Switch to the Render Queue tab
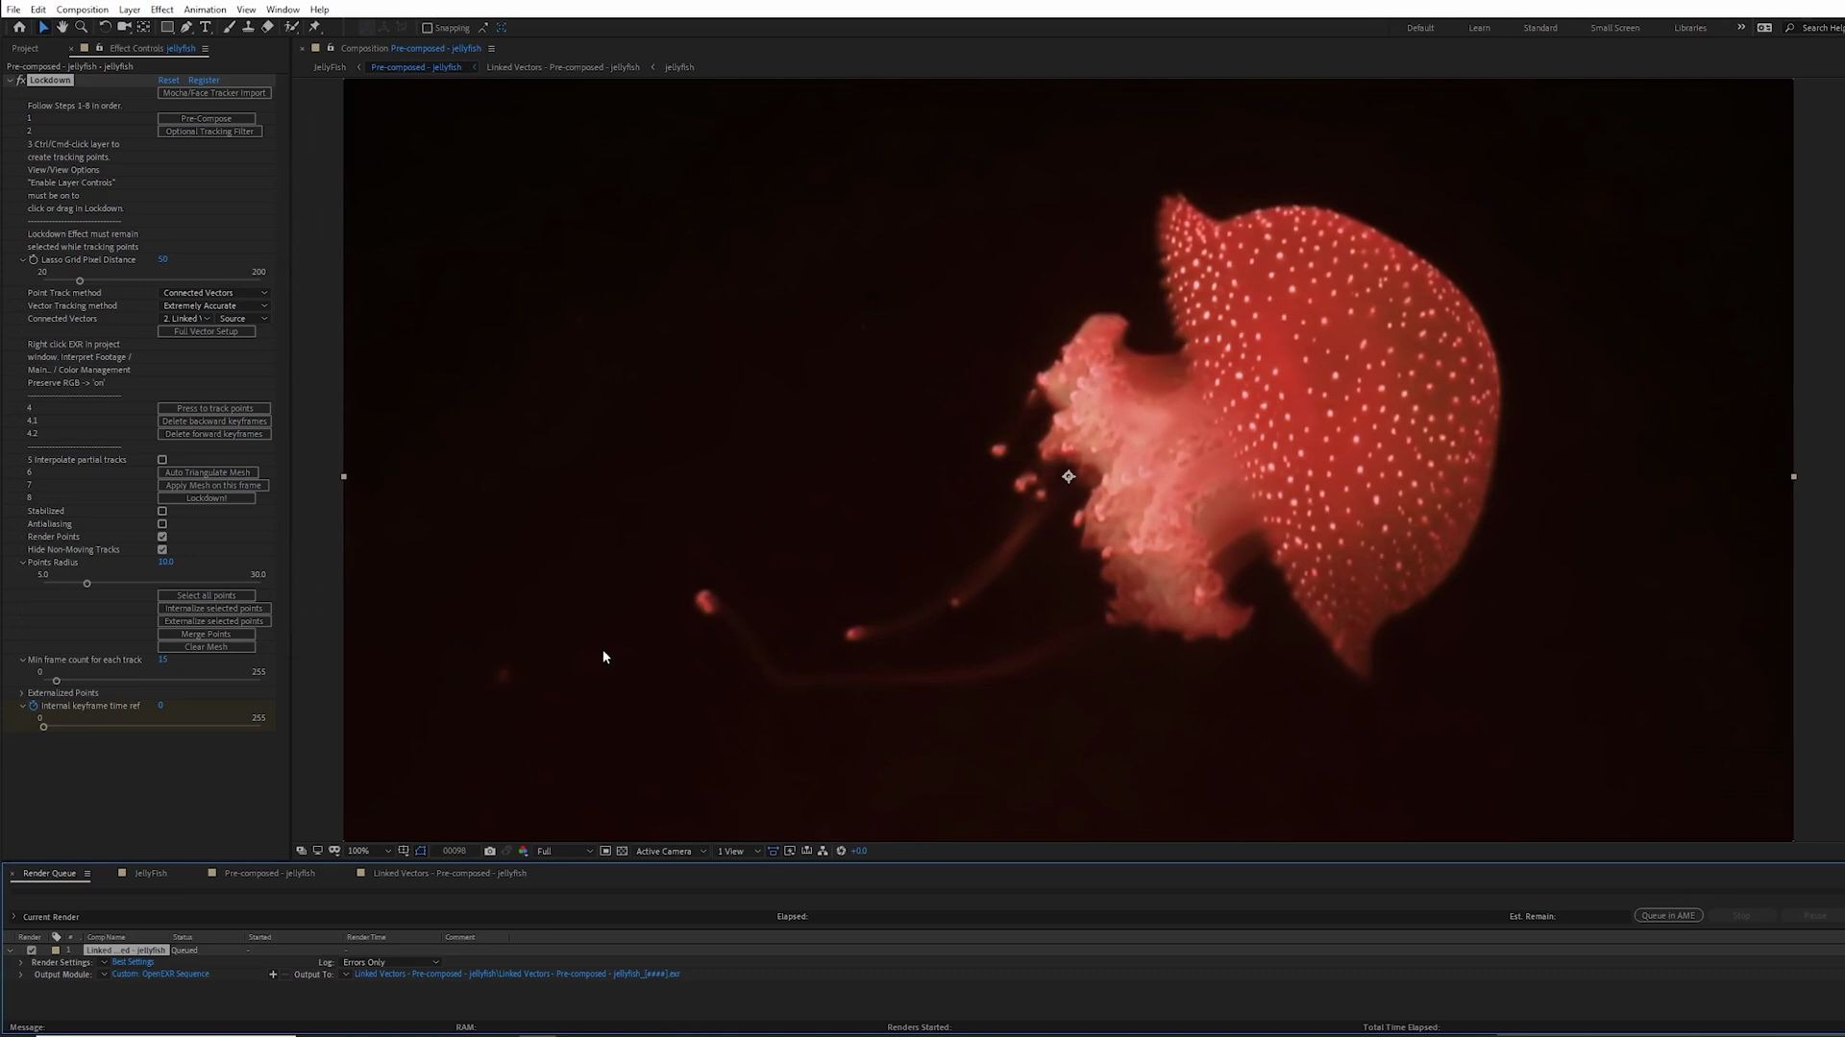The image size is (1845, 1037). coord(49,873)
